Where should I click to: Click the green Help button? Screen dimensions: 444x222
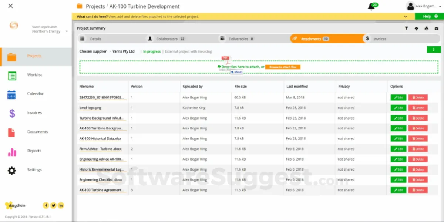pyautogui.click(x=429, y=17)
